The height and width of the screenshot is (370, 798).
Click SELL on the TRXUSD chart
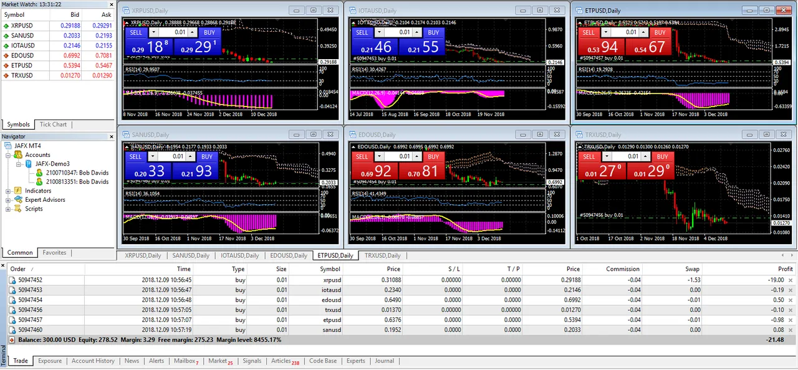point(589,156)
